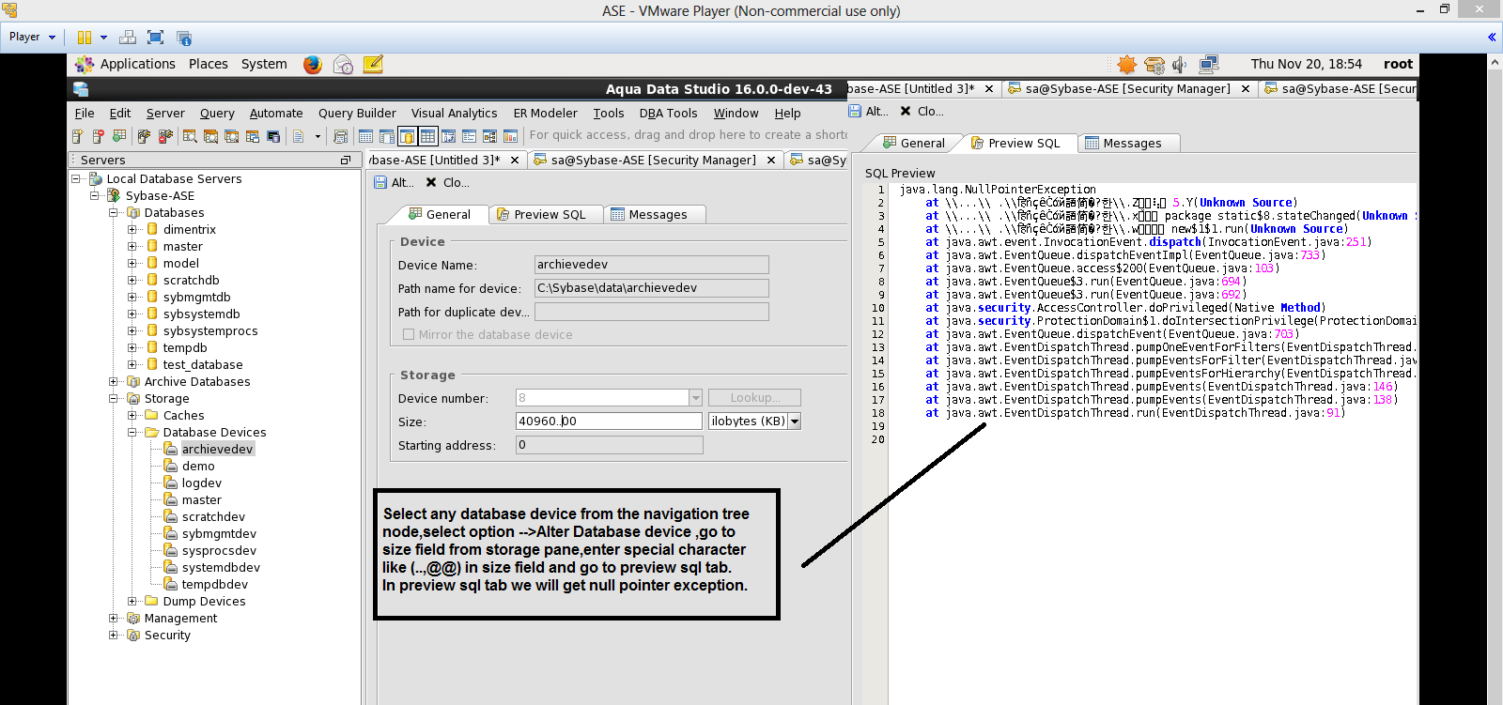Click the Path name for device field

pos(652,288)
